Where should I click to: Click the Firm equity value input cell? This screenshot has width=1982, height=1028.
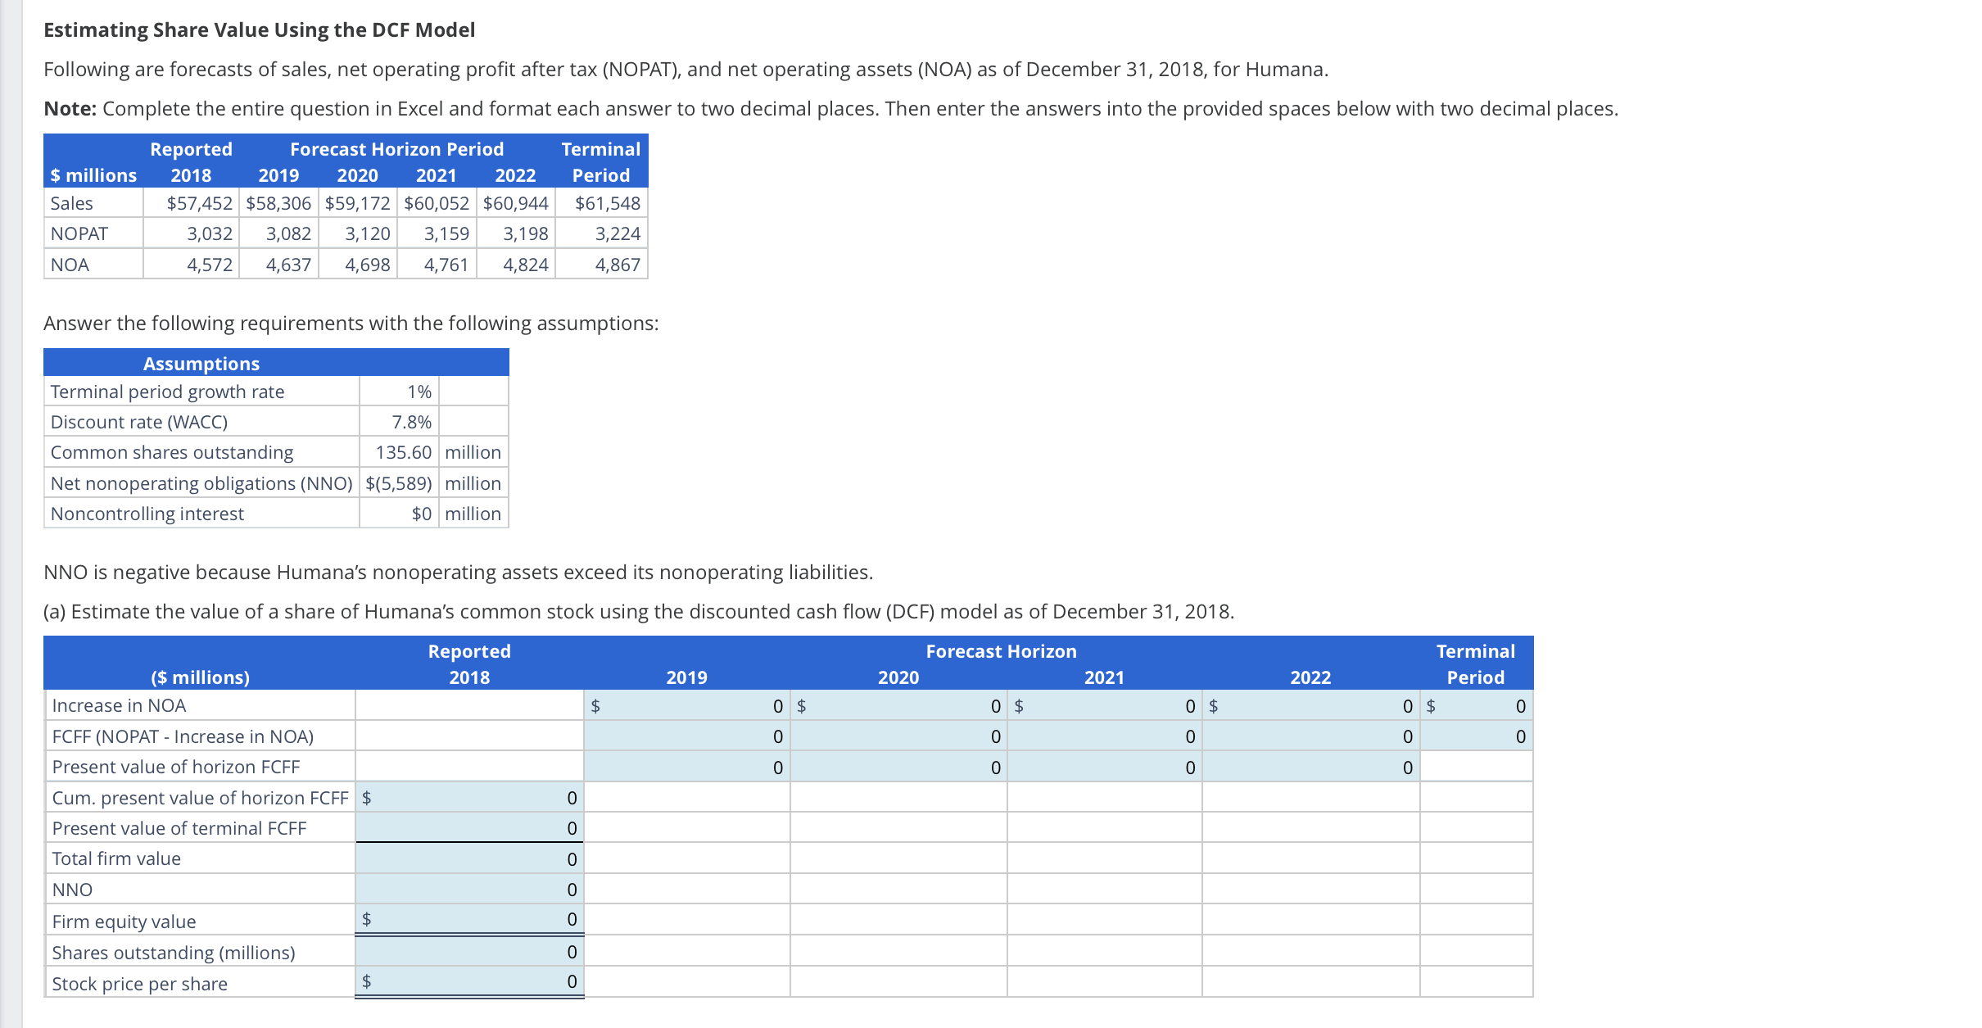471,919
